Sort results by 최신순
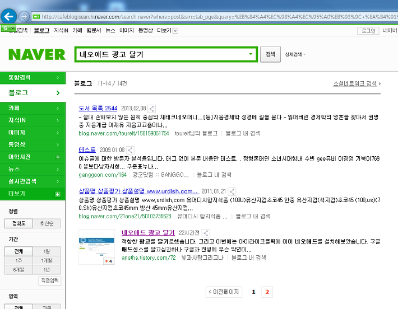 (47, 223)
